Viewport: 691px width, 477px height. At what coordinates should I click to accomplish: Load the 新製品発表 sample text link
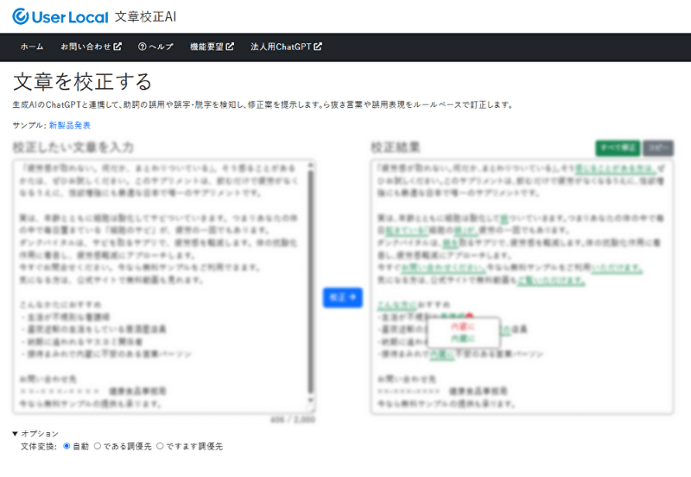point(70,125)
